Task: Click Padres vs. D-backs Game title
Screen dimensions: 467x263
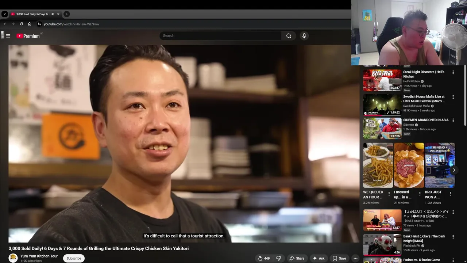Action: coord(421,260)
